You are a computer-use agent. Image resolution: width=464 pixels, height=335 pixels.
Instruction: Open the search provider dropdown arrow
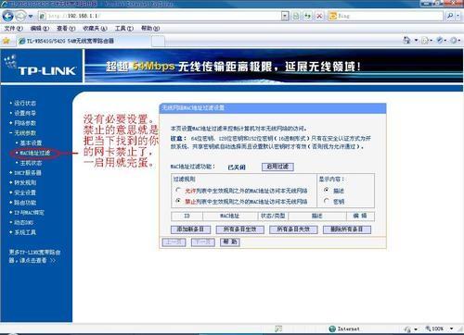tap(458, 16)
